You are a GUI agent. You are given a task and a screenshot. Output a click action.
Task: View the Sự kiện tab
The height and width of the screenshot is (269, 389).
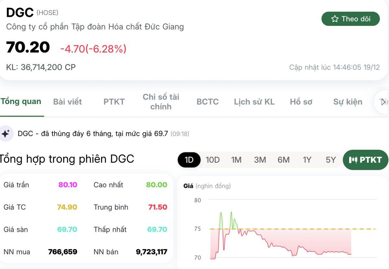[348, 102]
